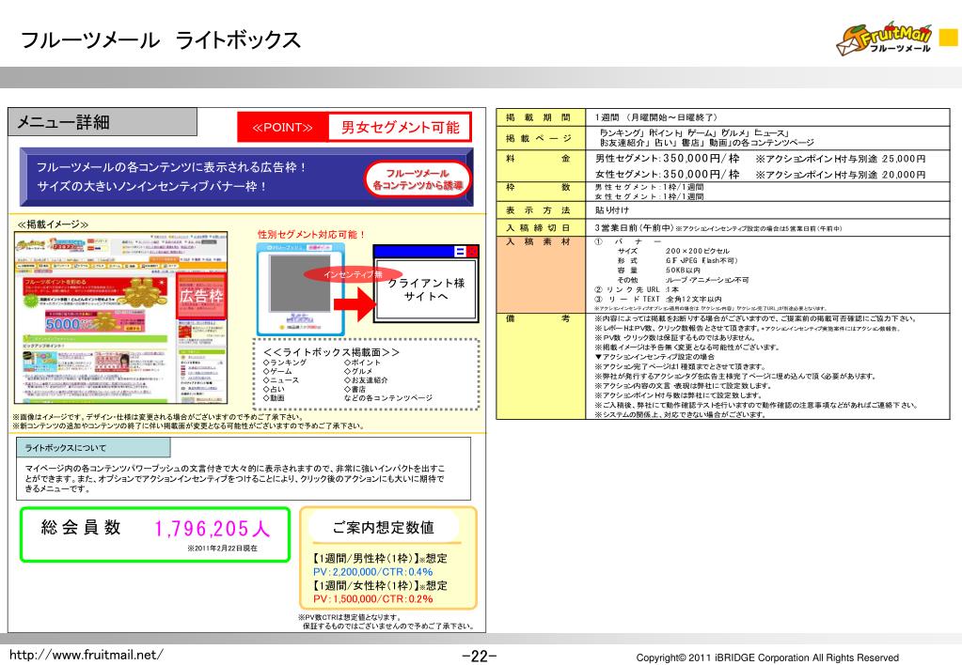This screenshot has width=962, height=665.
Task: Click the ご案内想定数値 heading
Action: [384, 528]
